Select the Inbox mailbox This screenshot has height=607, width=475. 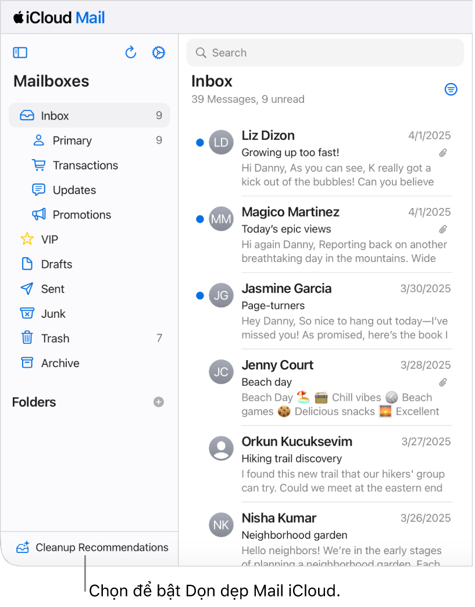(x=89, y=116)
